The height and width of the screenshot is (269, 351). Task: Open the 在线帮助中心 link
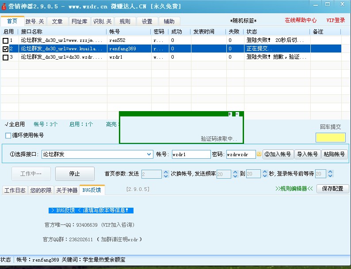[301, 20]
